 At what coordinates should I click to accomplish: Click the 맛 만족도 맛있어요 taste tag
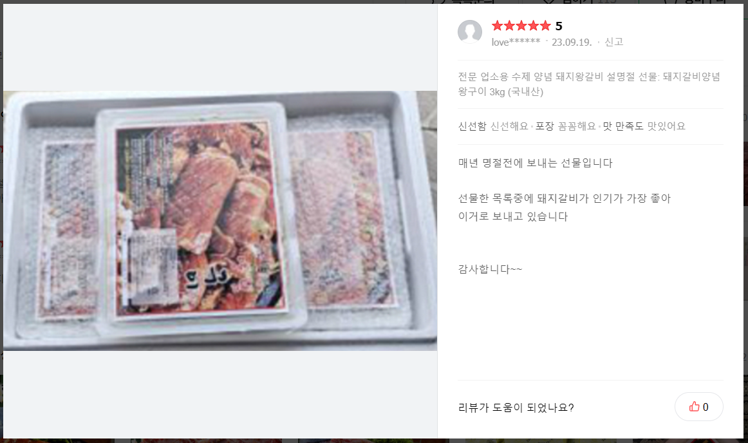click(x=644, y=126)
